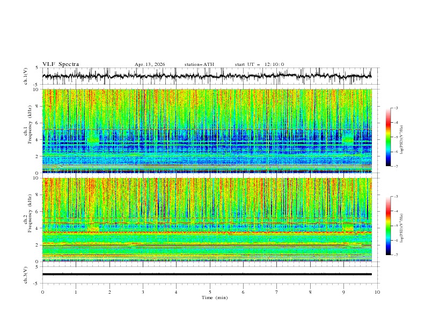Click the ch.1 voltage waveform trace

[x=207, y=76]
